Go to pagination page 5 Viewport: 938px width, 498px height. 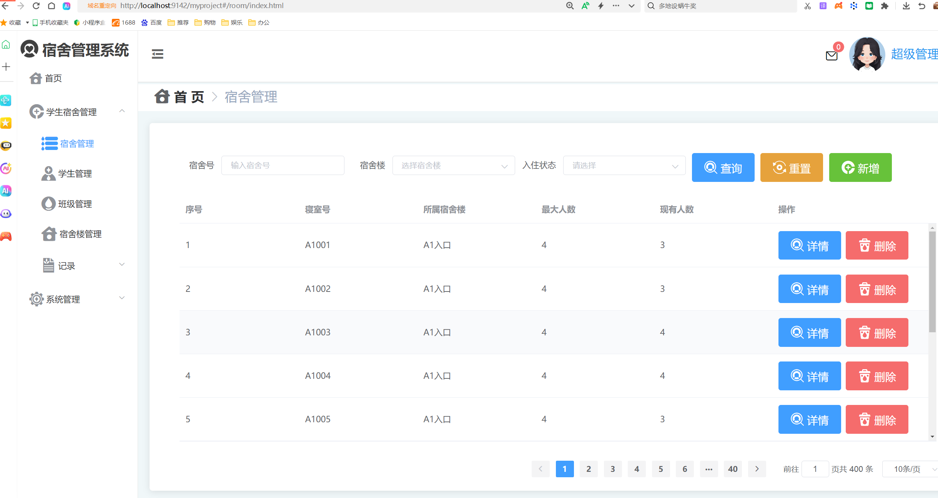tap(661, 469)
